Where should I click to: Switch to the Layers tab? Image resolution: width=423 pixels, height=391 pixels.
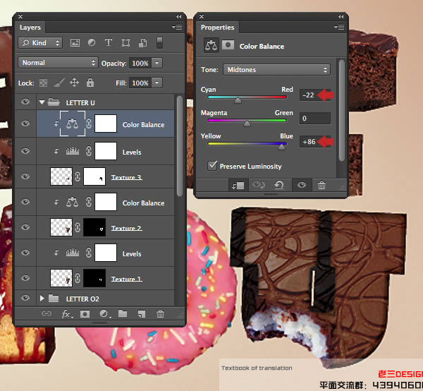coord(30,28)
